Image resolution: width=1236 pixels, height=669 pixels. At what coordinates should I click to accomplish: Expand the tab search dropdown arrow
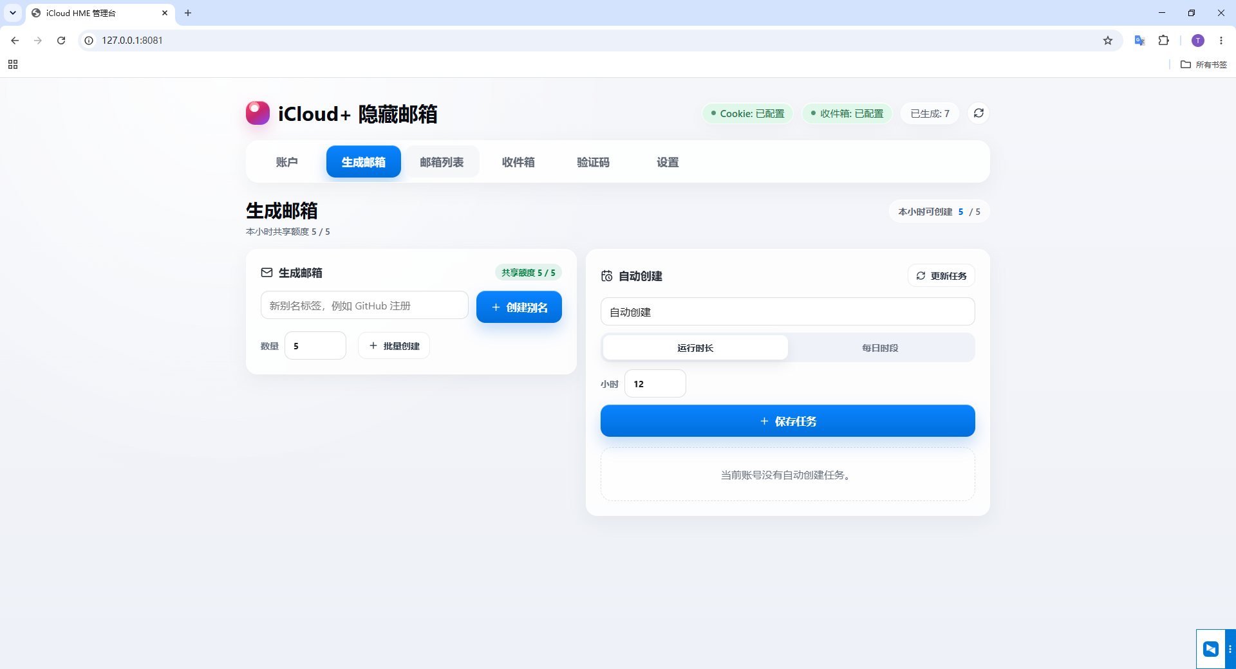coord(13,13)
